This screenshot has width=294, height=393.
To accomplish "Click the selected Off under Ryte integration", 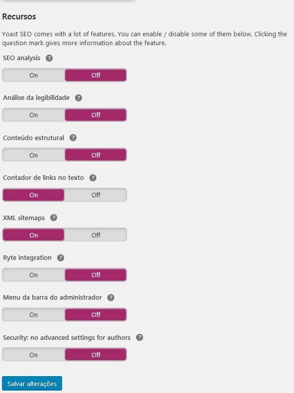I will [x=96, y=275].
